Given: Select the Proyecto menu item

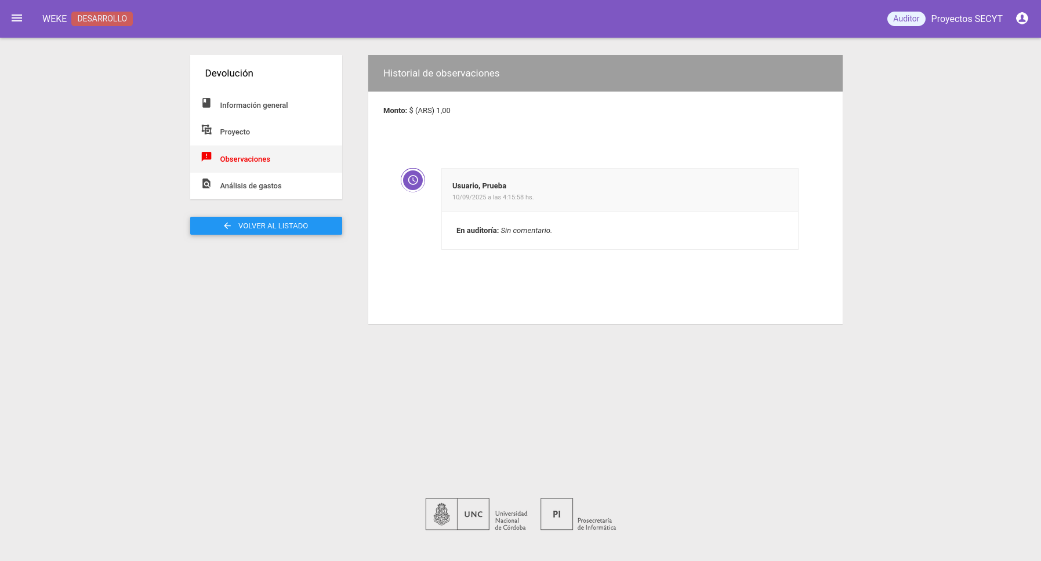Looking at the screenshot, I should point(235,132).
